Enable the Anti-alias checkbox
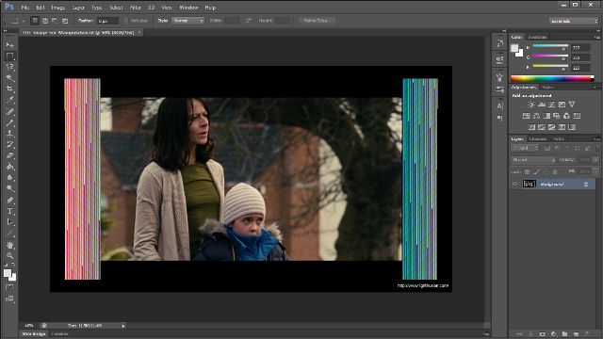 pos(125,21)
